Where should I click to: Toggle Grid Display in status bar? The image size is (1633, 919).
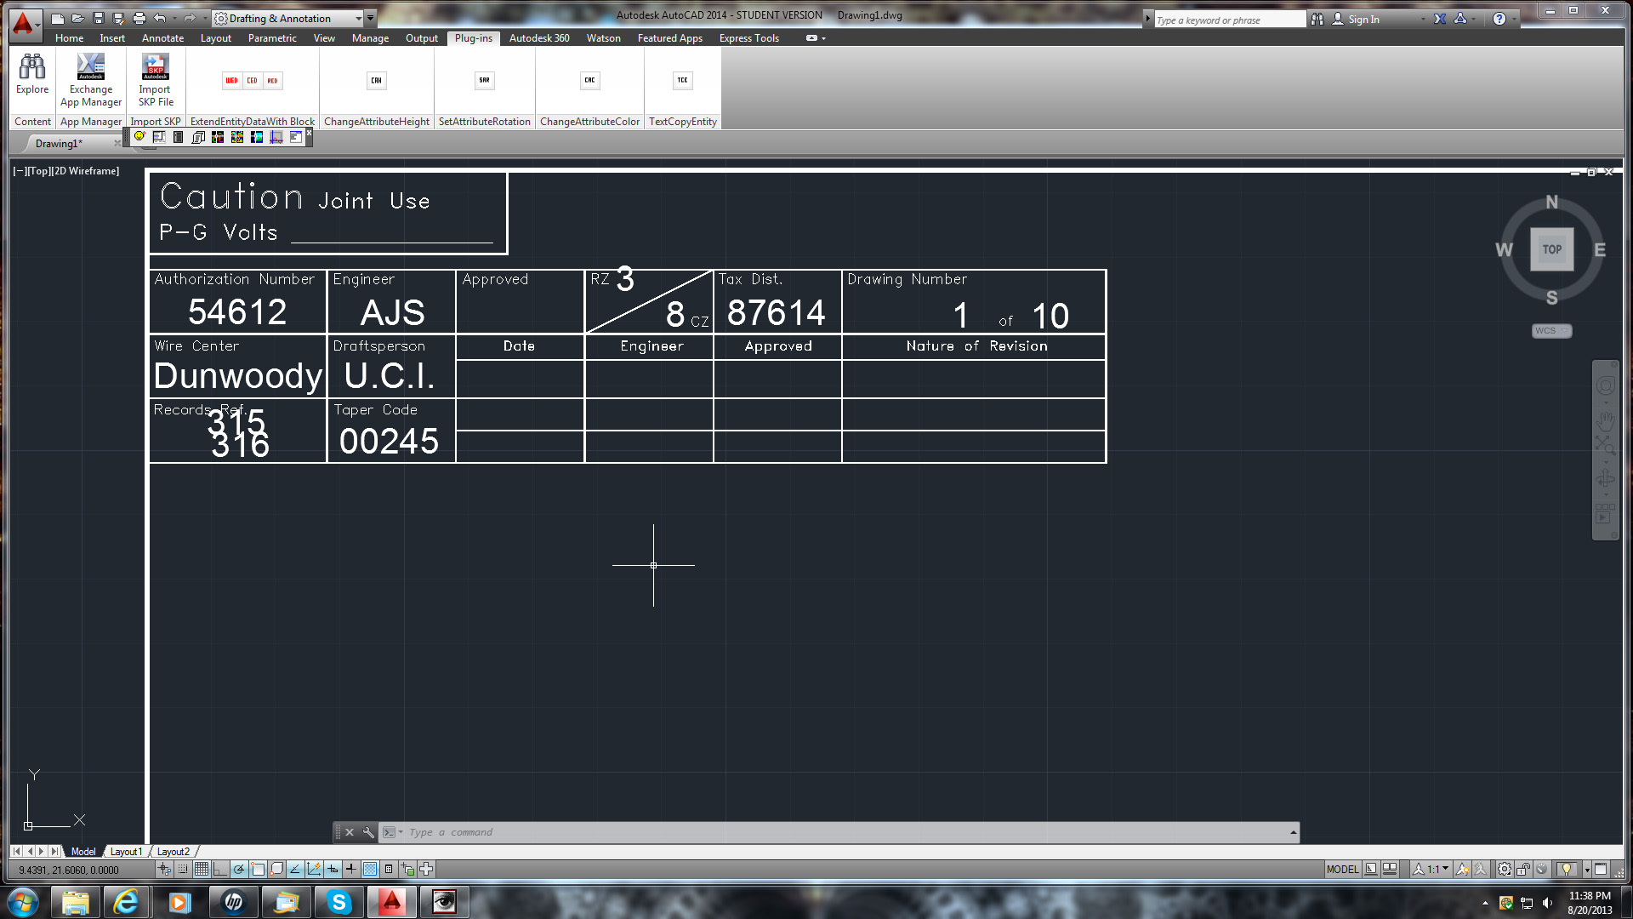pyautogui.click(x=202, y=869)
